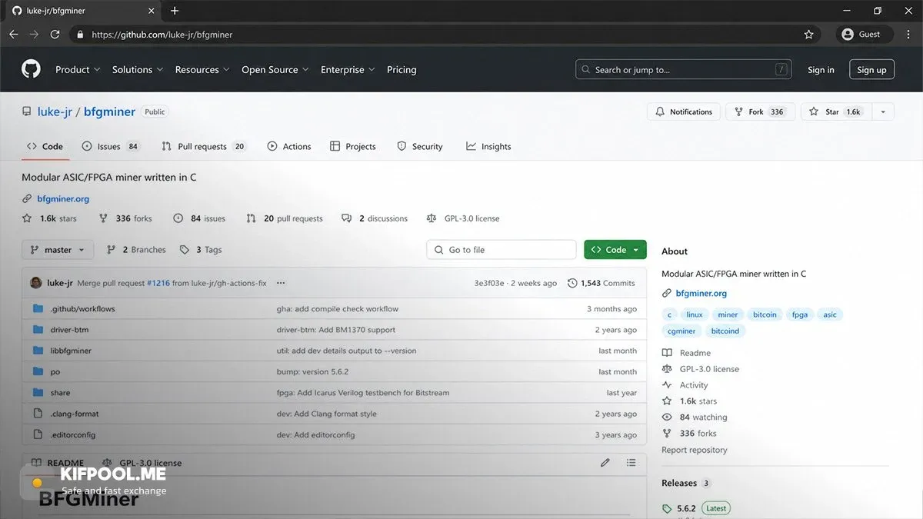Expand the Solutions menu
Viewport: 923px width, 519px height.
pos(138,69)
